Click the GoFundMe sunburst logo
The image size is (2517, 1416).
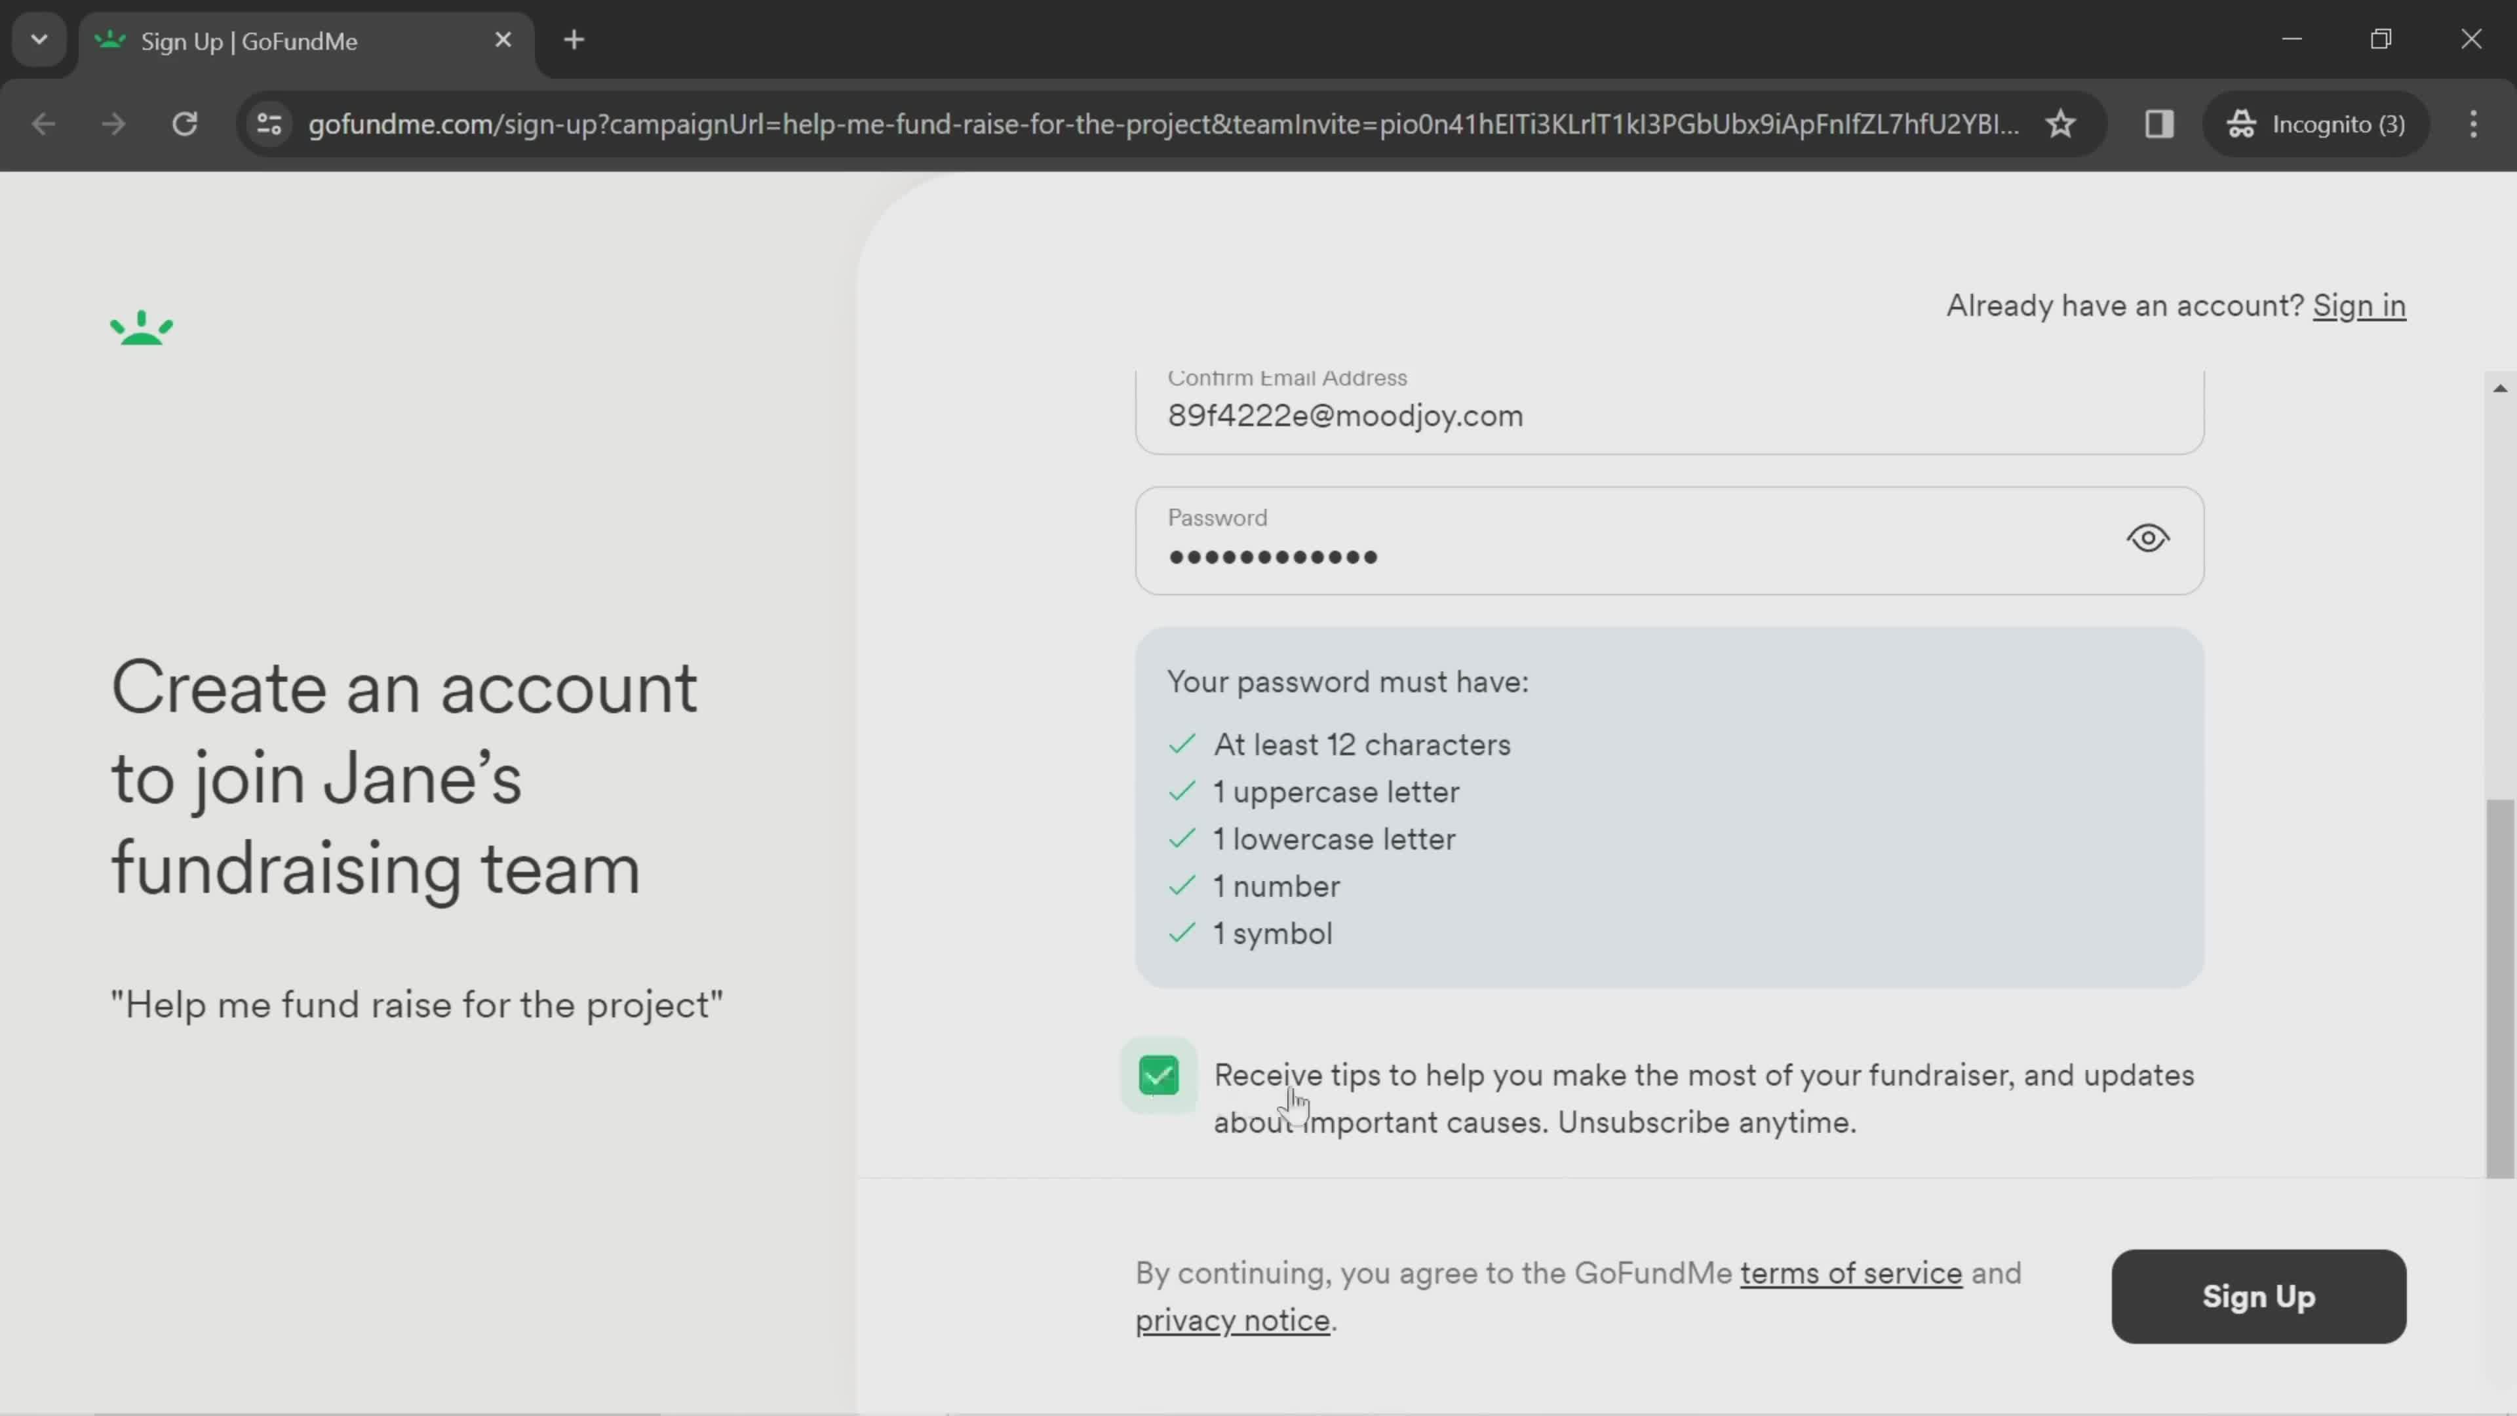[142, 327]
